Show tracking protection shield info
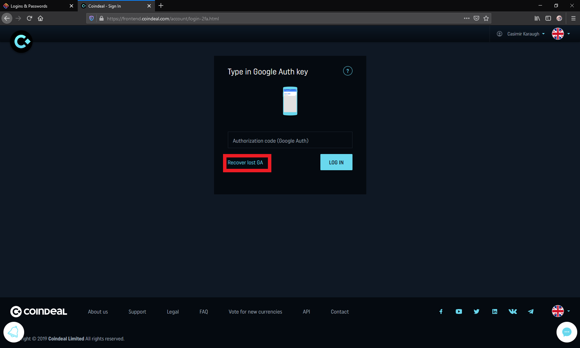The image size is (580, 348). pyautogui.click(x=91, y=18)
